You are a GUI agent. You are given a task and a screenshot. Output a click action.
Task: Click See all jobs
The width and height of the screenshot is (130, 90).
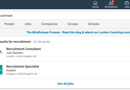coord(65,83)
